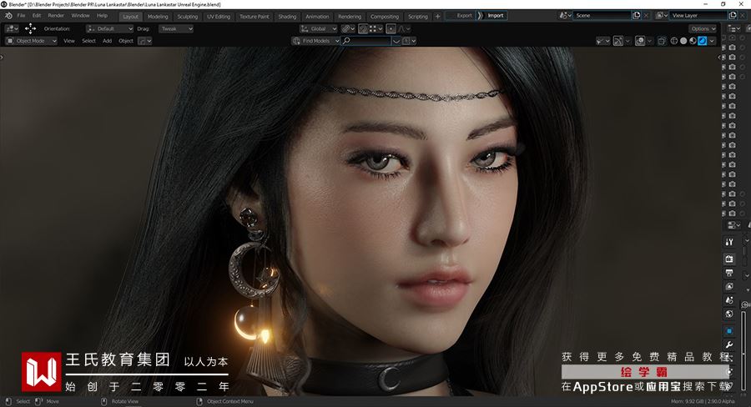Delete the scene with the X icon
751x407 pixels.
coord(646,15)
